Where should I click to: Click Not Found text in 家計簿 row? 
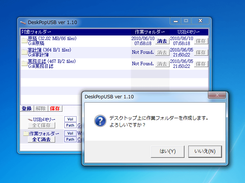click(x=143, y=52)
